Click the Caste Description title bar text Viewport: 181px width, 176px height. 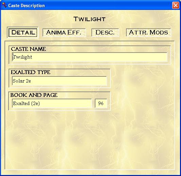click(26, 5)
